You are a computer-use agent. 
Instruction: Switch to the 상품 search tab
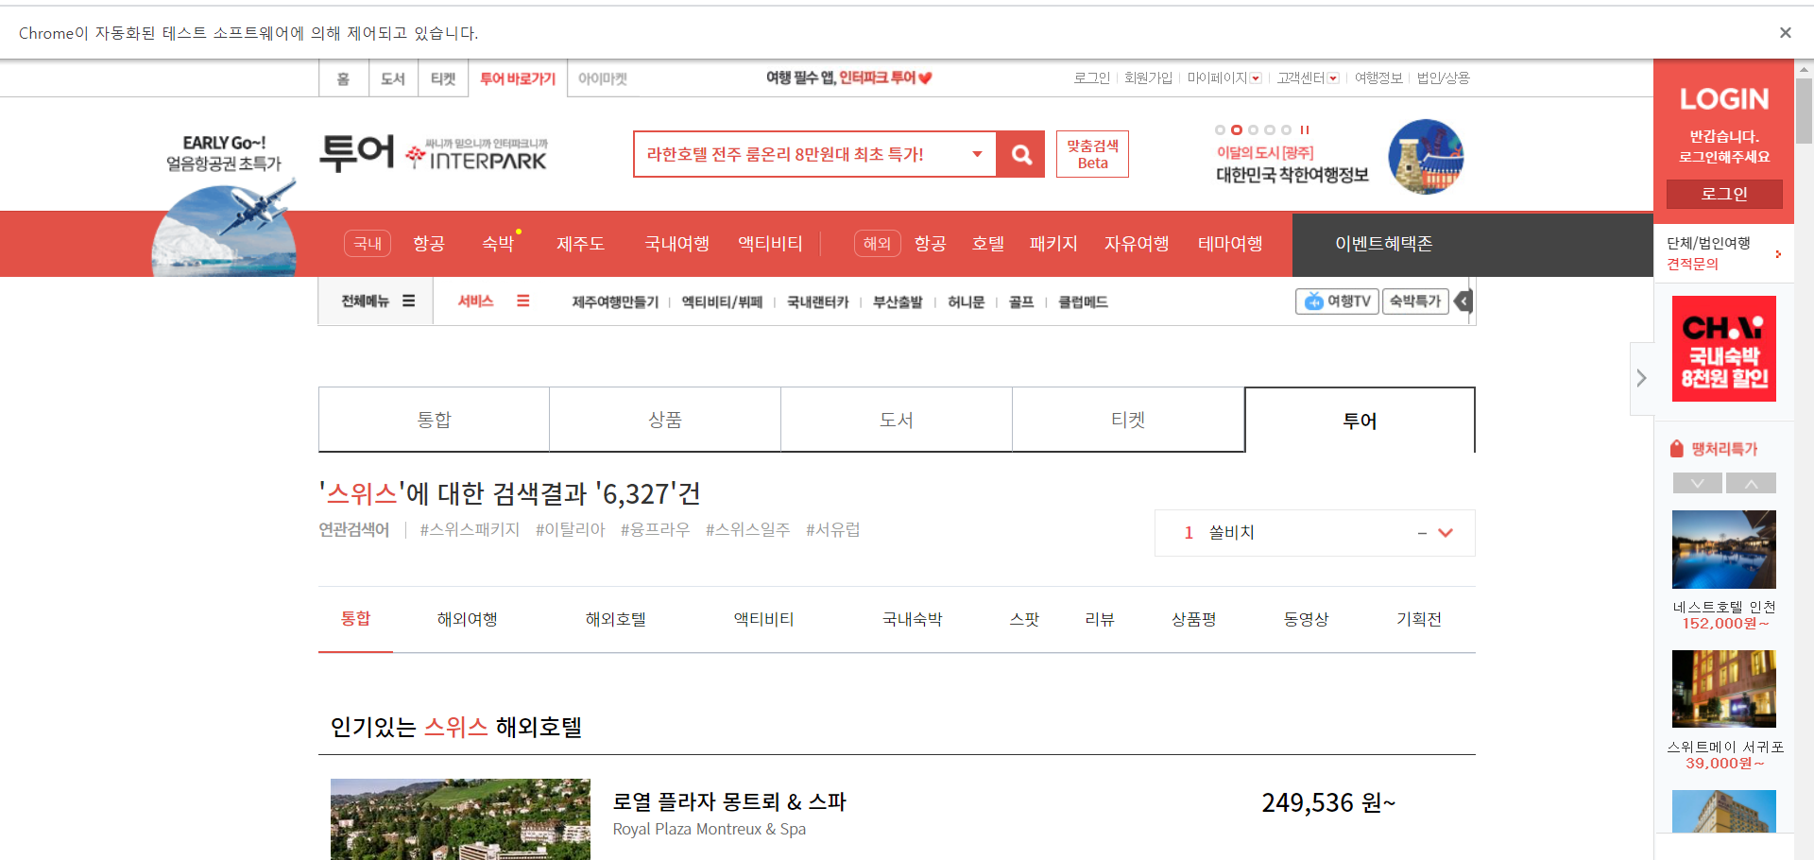(x=665, y=420)
